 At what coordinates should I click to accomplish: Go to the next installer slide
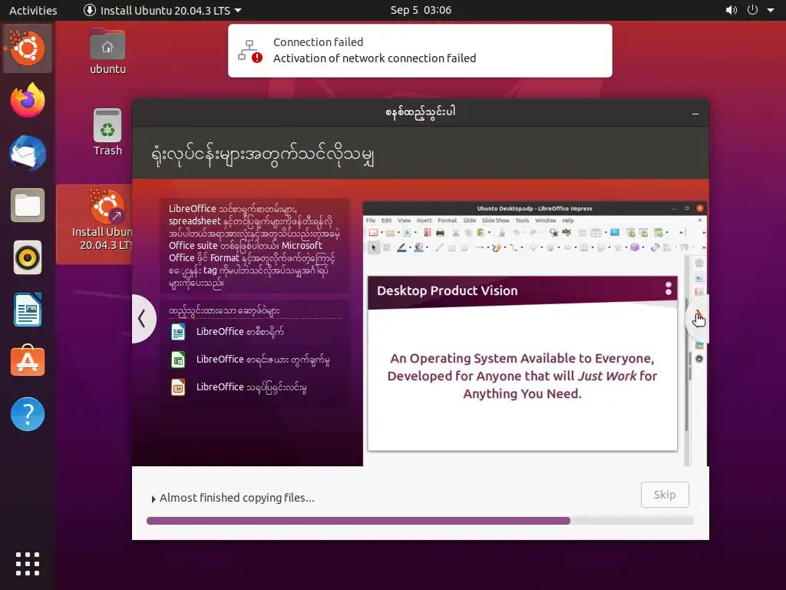point(698,319)
